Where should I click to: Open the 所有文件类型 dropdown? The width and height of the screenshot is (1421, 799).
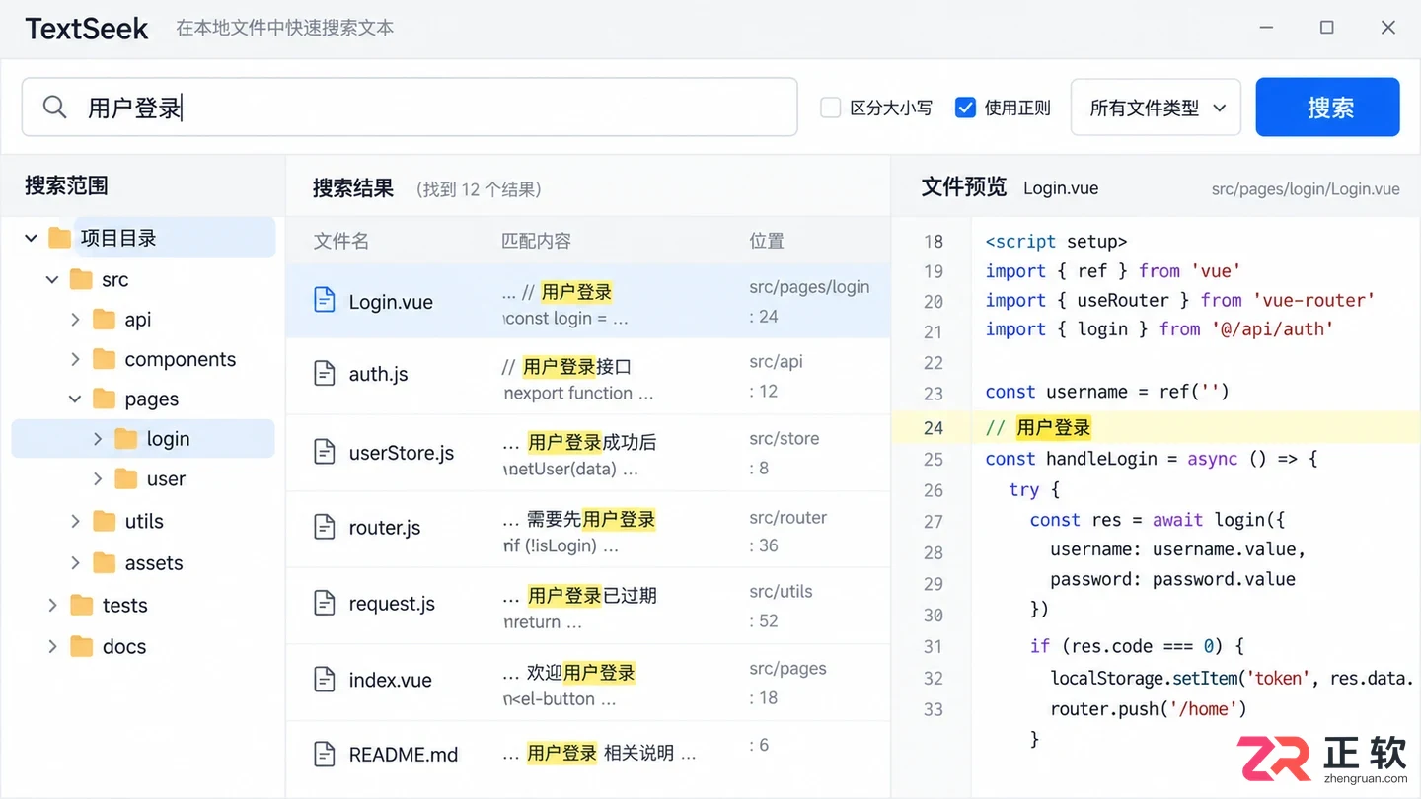(1156, 108)
